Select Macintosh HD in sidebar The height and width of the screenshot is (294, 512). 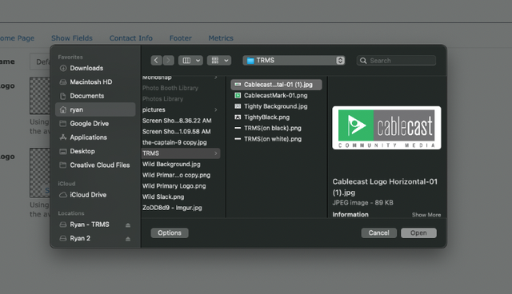[x=95, y=81]
